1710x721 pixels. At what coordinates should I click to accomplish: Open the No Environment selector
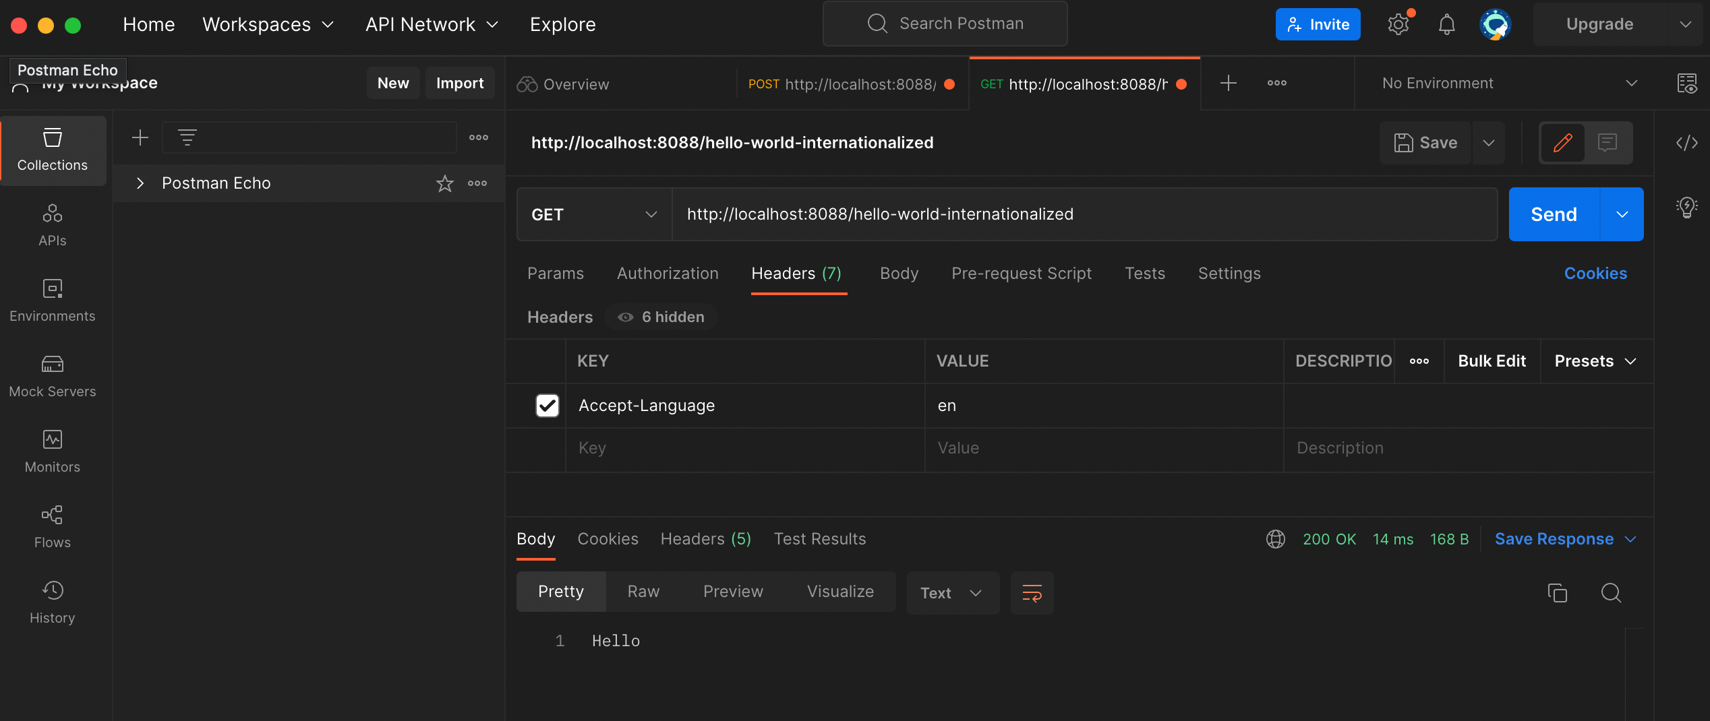pyautogui.click(x=1509, y=83)
